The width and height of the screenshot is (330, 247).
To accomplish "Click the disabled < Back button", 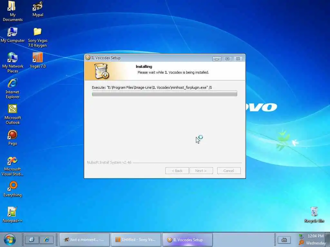I will 177,171.
